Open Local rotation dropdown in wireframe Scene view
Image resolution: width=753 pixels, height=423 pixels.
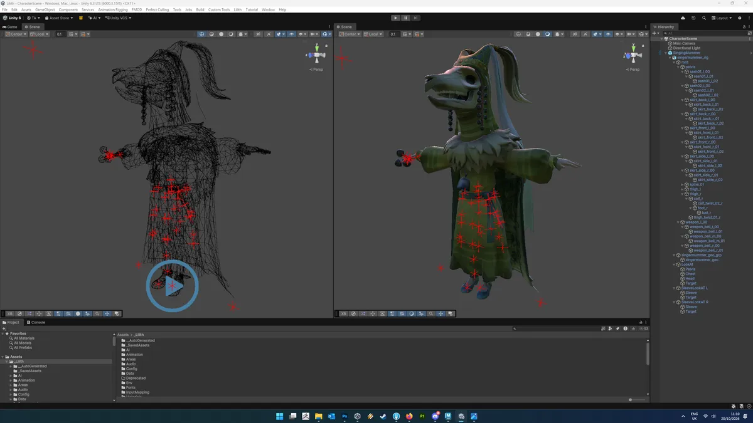click(40, 34)
